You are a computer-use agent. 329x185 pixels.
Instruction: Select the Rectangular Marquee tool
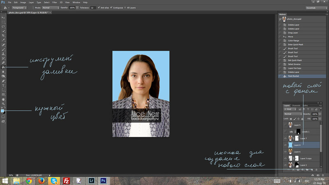click(3, 22)
